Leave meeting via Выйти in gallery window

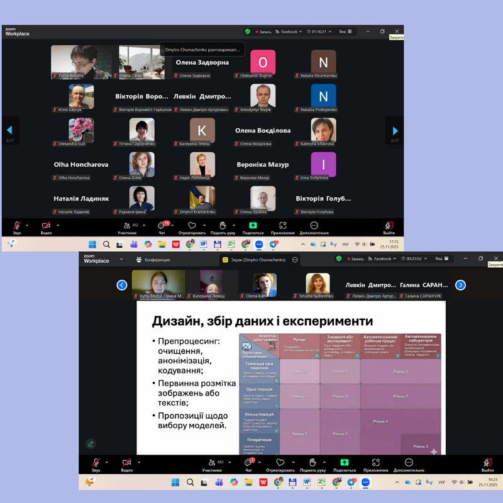(x=389, y=226)
